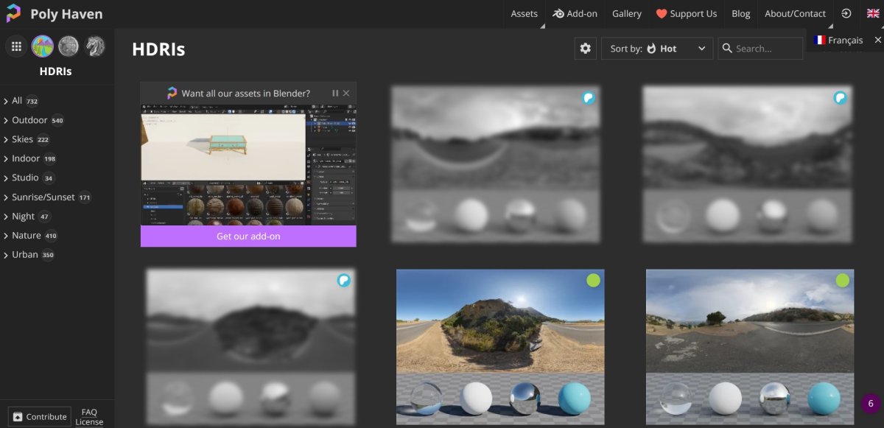The height and width of the screenshot is (428, 884).
Task: Switch the site to Français
Action: click(x=838, y=40)
